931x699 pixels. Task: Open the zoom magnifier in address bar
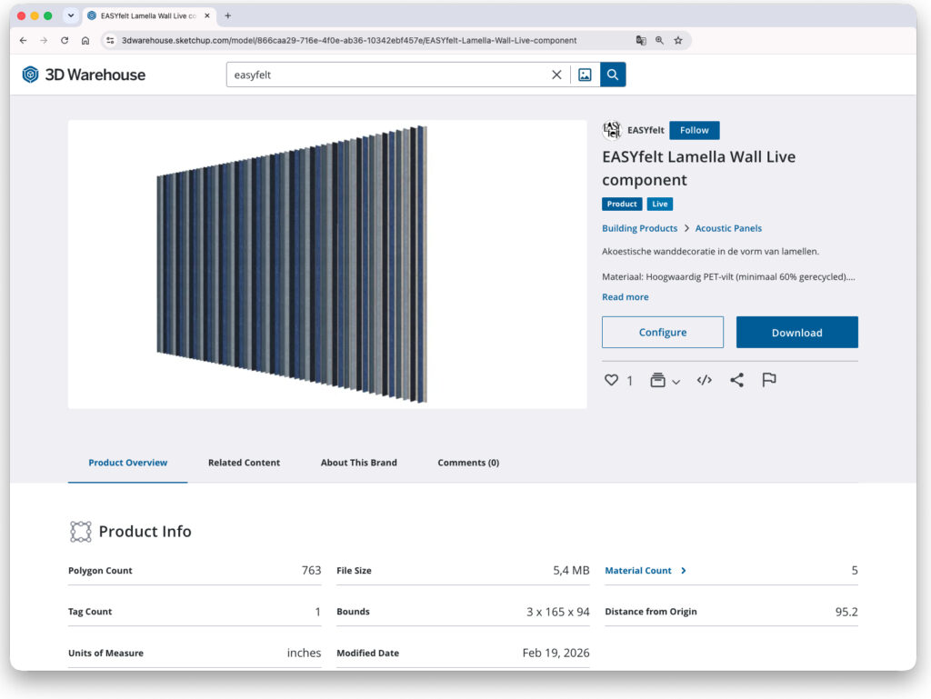point(660,40)
